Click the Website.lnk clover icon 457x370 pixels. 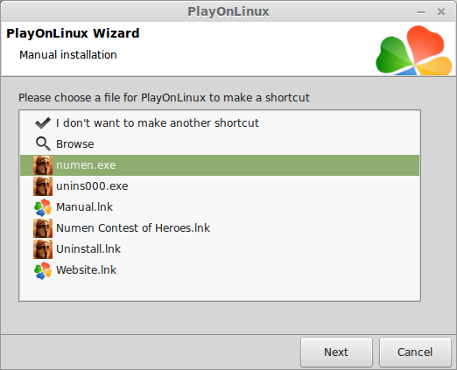[x=43, y=270]
